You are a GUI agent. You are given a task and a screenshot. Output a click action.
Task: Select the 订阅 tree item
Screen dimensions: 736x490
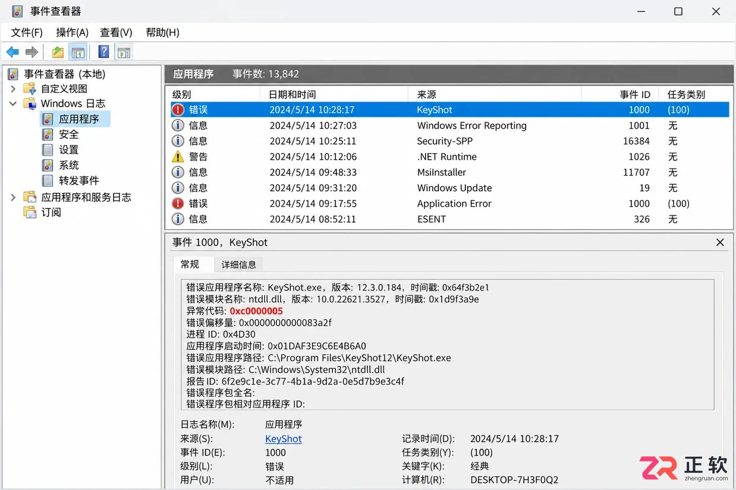(x=51, y=212)
